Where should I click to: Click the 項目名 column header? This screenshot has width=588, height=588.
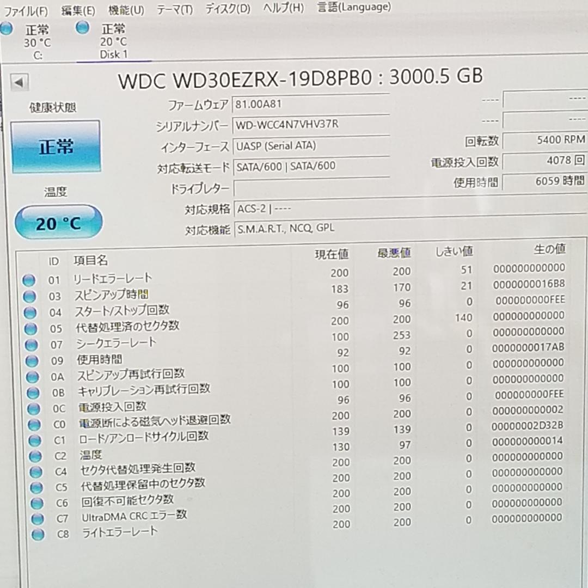point(91,260)
